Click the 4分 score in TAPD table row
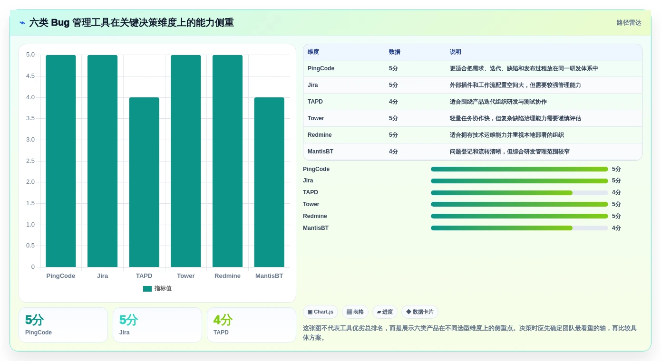 [x=393, y=102]
